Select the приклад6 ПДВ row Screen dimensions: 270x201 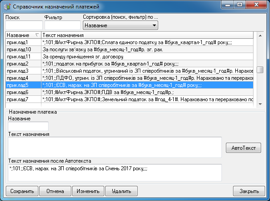pyautogui.click(x=134, y=92)
